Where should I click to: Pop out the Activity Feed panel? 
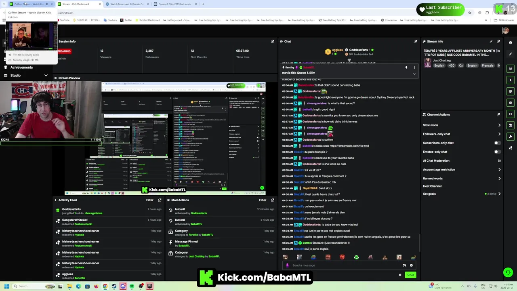[160, 200]
